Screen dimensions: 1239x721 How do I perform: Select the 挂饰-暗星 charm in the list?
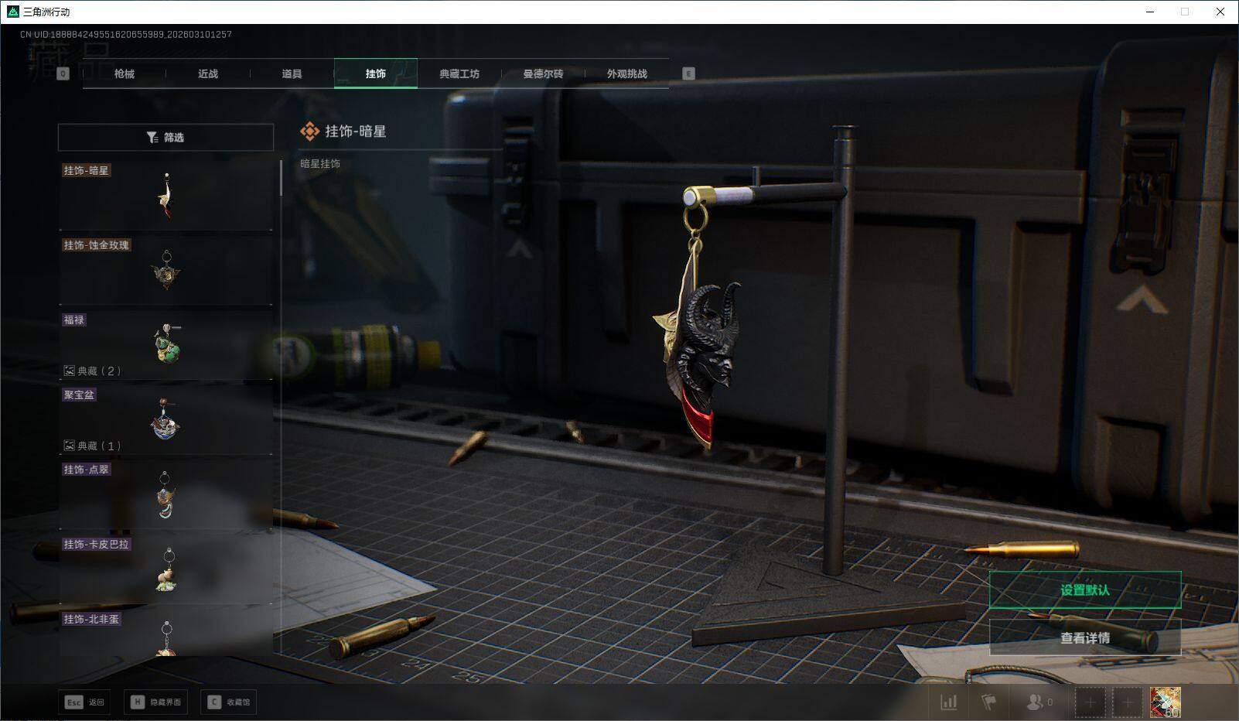click(x=166, y=194)
